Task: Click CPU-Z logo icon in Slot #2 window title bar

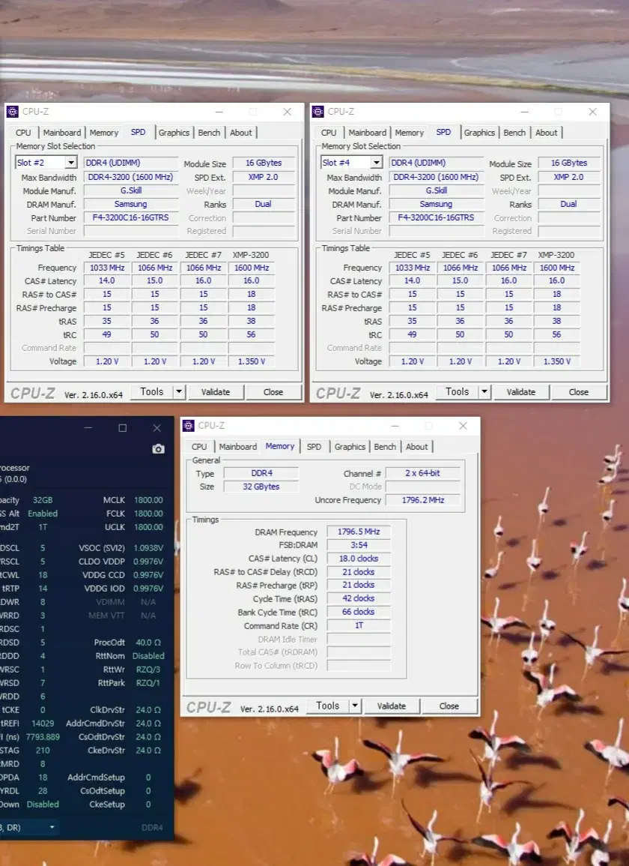Action: tap(12, 112)
